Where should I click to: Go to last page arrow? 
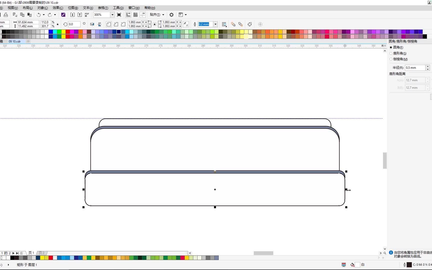coord(17,253)
